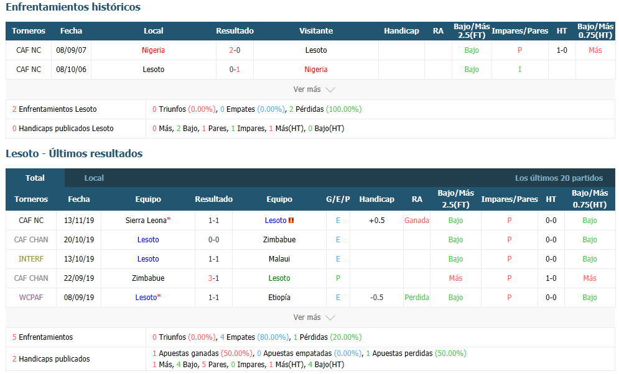This screenshot has width=619, height=374.
Task: Click the Fecha header in historical table
Action: [71, 30]
